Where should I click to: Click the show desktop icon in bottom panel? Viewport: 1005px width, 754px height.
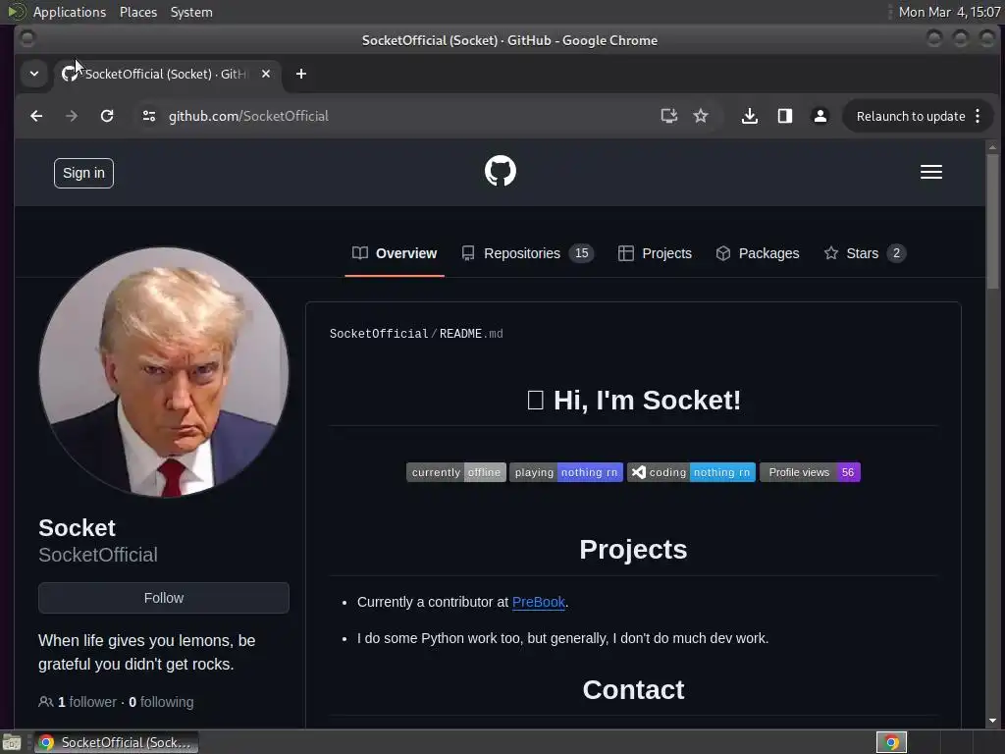12,742
